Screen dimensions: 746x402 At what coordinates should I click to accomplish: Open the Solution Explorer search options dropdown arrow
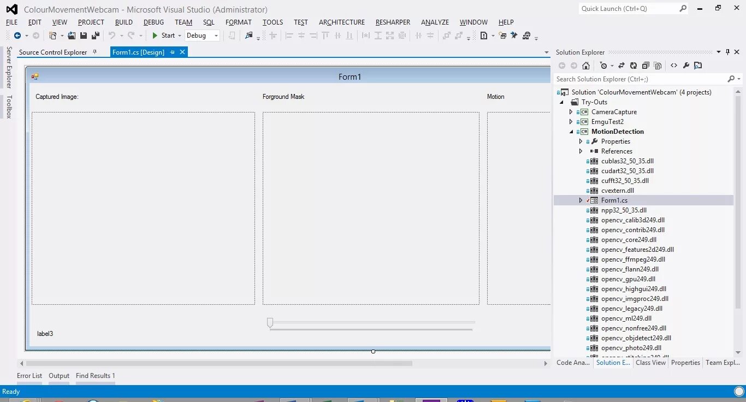click(739, 79)
